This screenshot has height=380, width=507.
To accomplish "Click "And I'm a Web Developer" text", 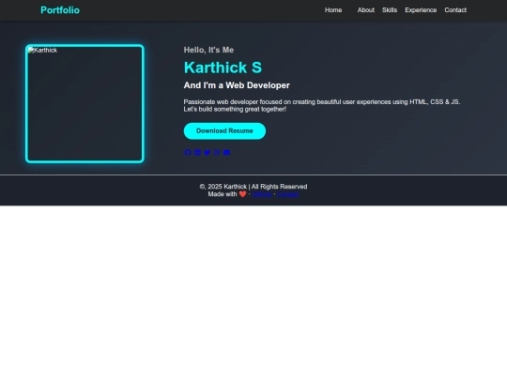I will point(237,85).
